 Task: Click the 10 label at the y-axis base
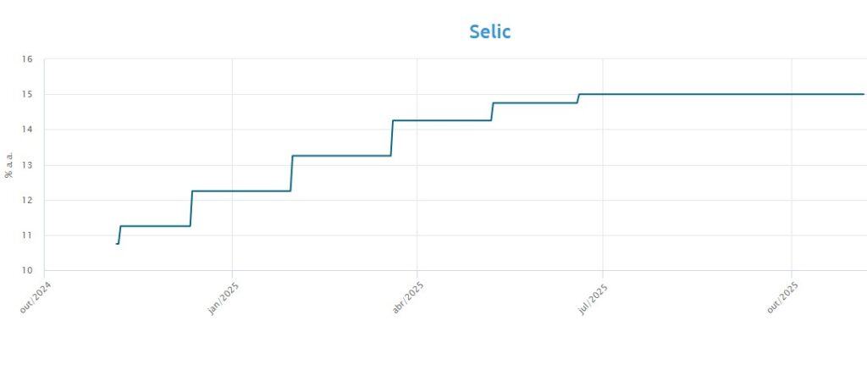27,270
